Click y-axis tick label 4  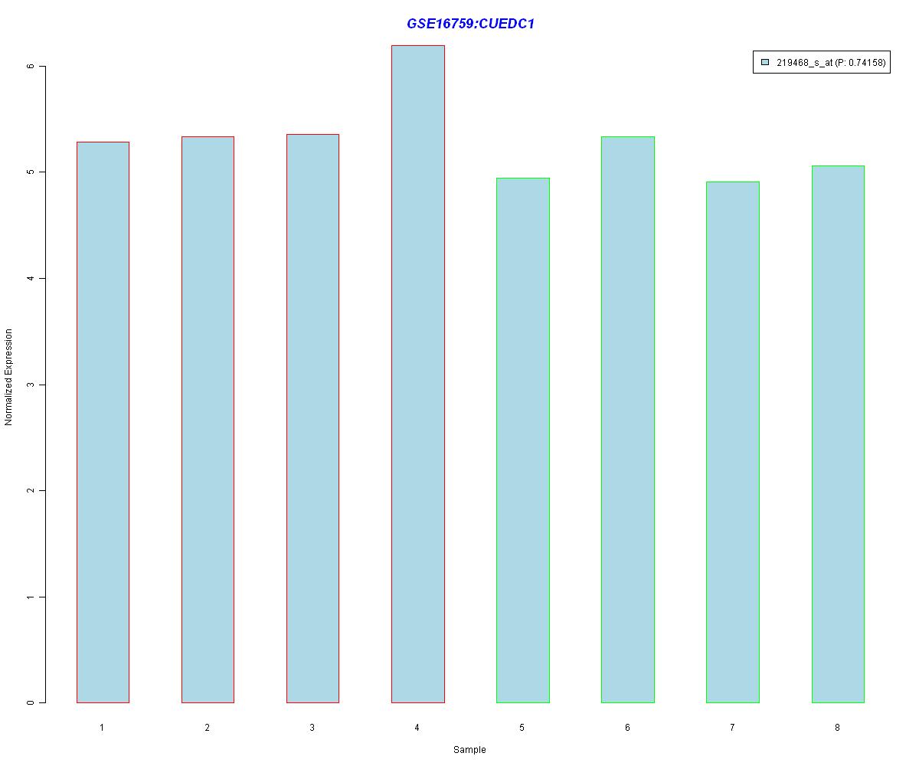pos(30,278)
